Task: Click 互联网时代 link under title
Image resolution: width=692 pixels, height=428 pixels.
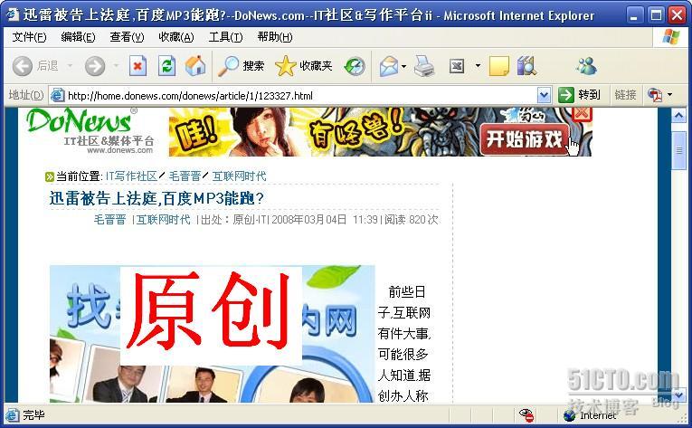Action: [164, 220]
